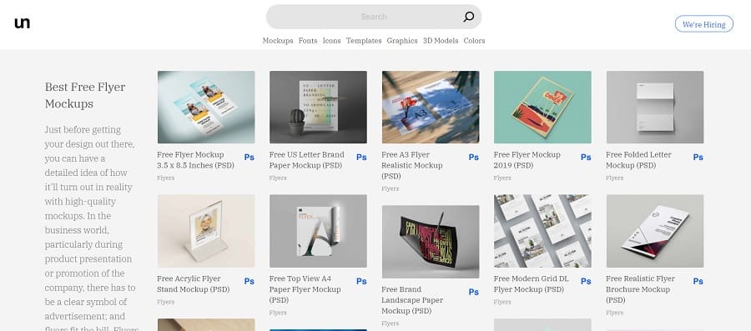Screen dimensions: 751x331
Task: Select Icons in the navigation
Action: click(x=332, y=41)
